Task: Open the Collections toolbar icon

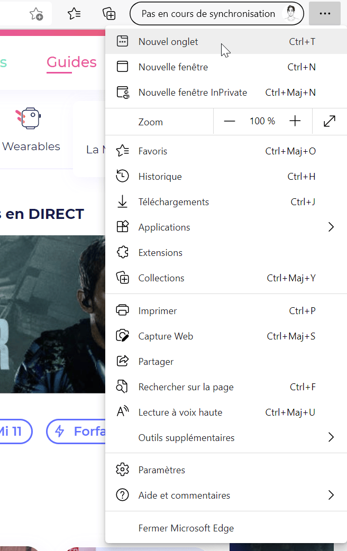Action: 109,14
